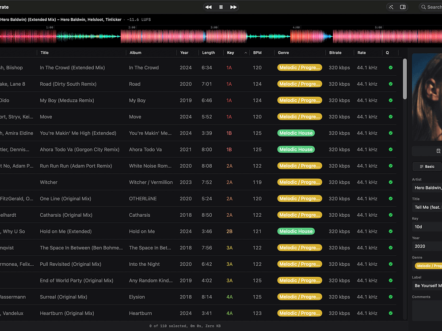Sort by the Bitrate column
The image size is (442, 331).
[335, 53]
